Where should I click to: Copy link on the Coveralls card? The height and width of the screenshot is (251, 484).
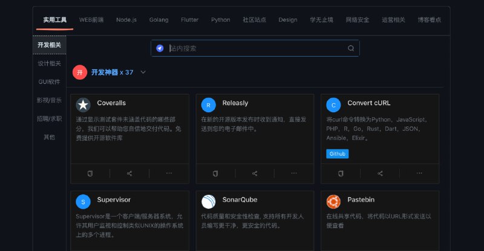click(x=90, y=173)
